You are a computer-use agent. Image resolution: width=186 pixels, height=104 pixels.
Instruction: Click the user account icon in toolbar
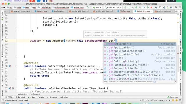180,8
